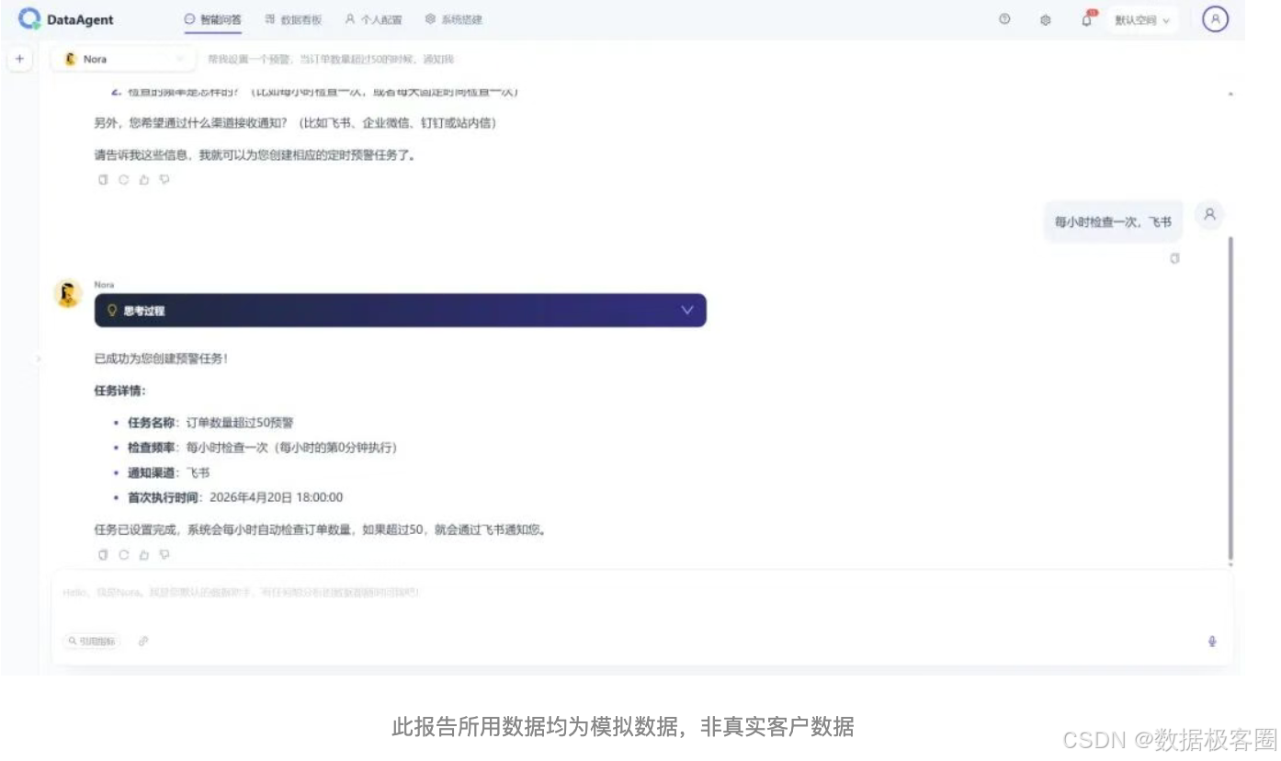Viewport: 1281px width, 761px height.
Task: Click the line 通知渠道：飞书
Action: [168, 472]
